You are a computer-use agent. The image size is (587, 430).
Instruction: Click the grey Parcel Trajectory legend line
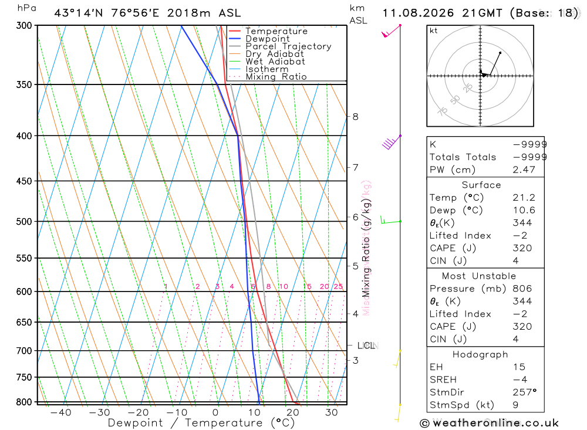click(x=235, y=46)
